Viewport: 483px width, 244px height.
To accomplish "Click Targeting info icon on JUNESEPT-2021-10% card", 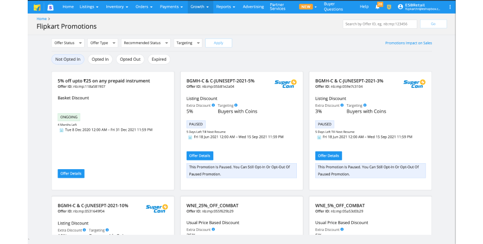I will pos(107,230).
